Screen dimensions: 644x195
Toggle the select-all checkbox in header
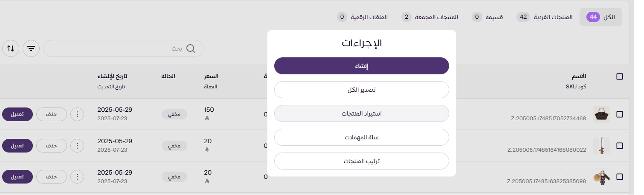[x=620, y=76]
